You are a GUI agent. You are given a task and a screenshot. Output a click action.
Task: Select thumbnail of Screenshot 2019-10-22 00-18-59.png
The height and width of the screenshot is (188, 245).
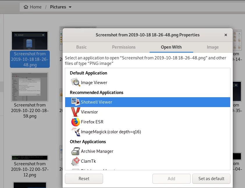pos(30,87)
